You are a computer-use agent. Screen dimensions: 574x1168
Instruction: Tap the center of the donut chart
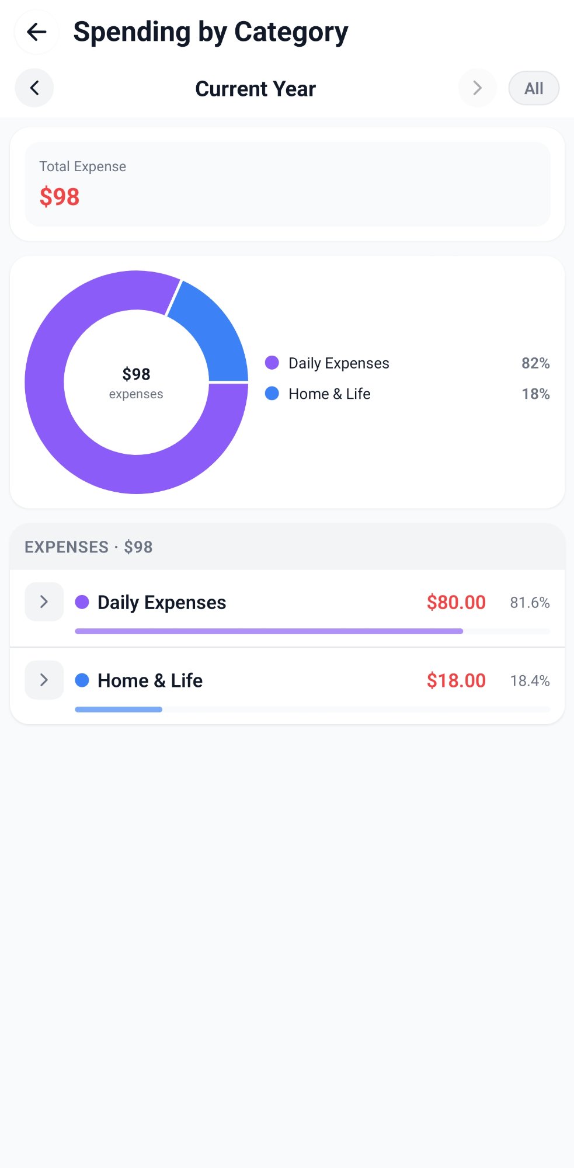135,382
